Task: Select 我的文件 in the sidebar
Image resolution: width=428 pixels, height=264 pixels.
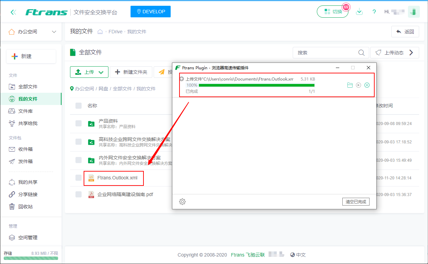Action: (x=31, y=99)
